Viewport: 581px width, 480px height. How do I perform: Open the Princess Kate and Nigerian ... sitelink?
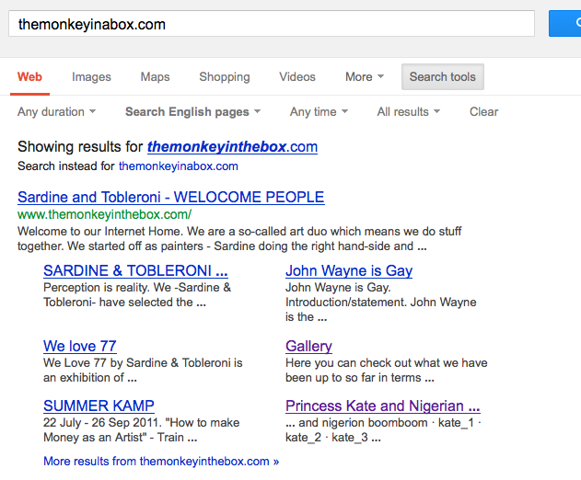pos(383,406)
